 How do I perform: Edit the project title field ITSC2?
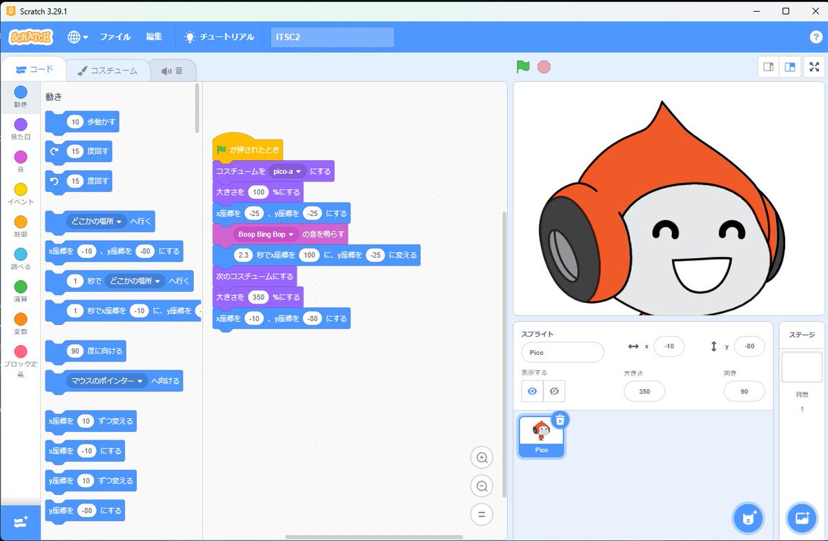point(333,37)
